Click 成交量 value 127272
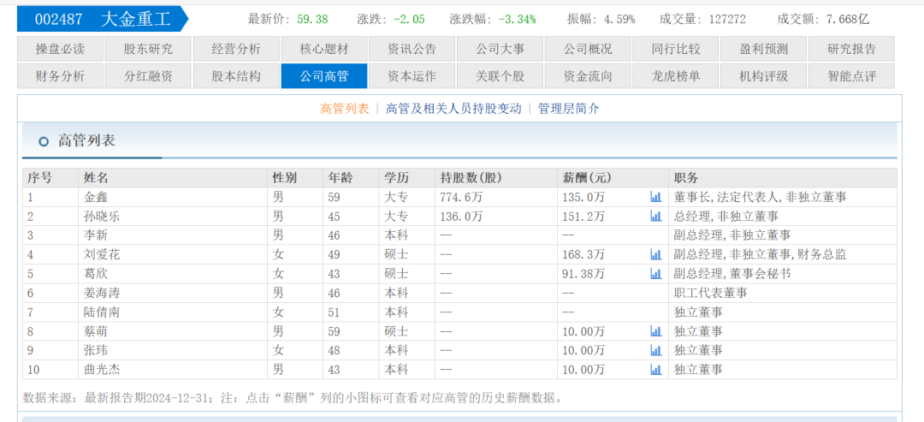The image size is (924, 422). (727, 19)
